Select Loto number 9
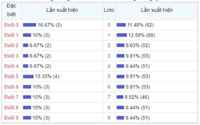The width and height of the screenshot is (200, 125). pyautogui.click(x=109, y=118)
